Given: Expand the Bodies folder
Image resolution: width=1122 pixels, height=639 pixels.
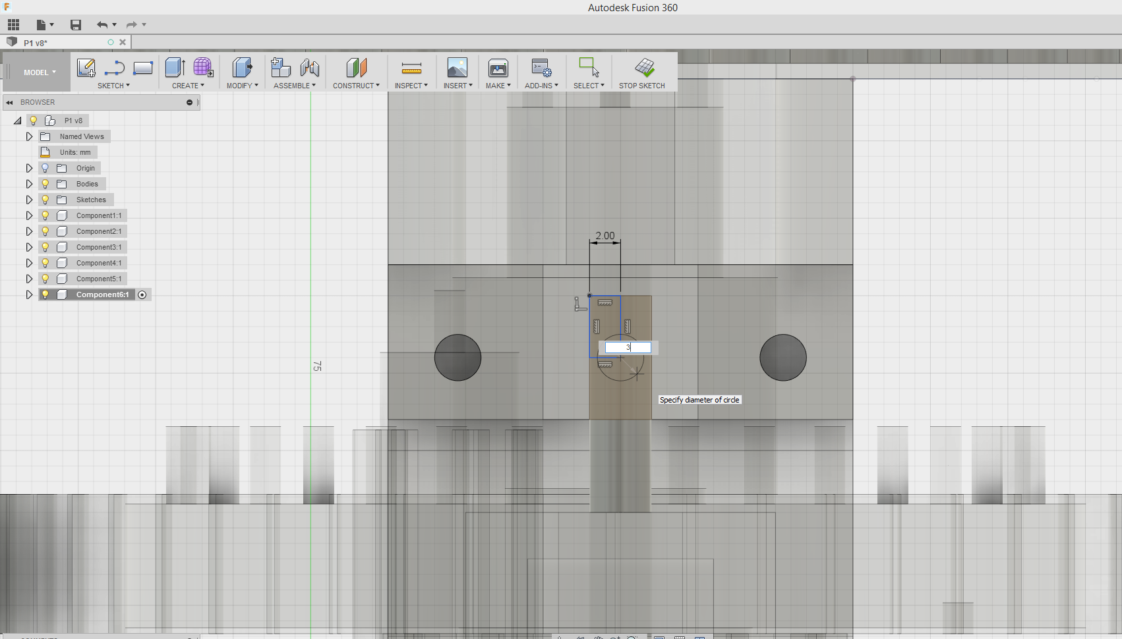Looking at the screenshot, I should click(29, 184).
